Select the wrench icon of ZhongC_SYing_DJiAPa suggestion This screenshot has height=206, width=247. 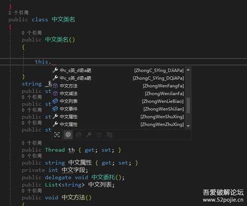pyautogui.click(x=55, y=70)
